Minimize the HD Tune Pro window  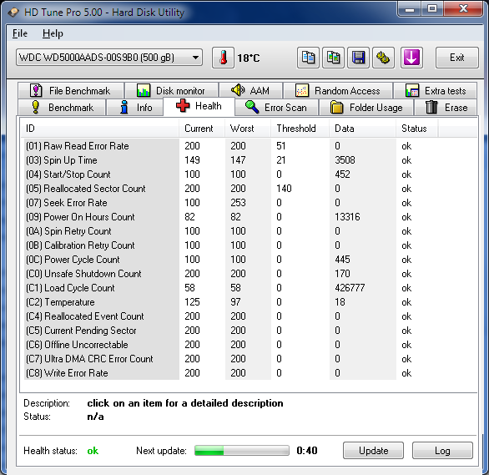410,9
